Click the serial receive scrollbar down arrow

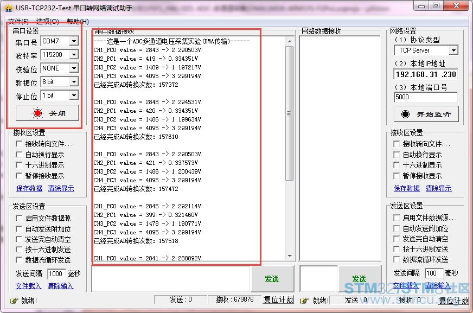[290, 256]
